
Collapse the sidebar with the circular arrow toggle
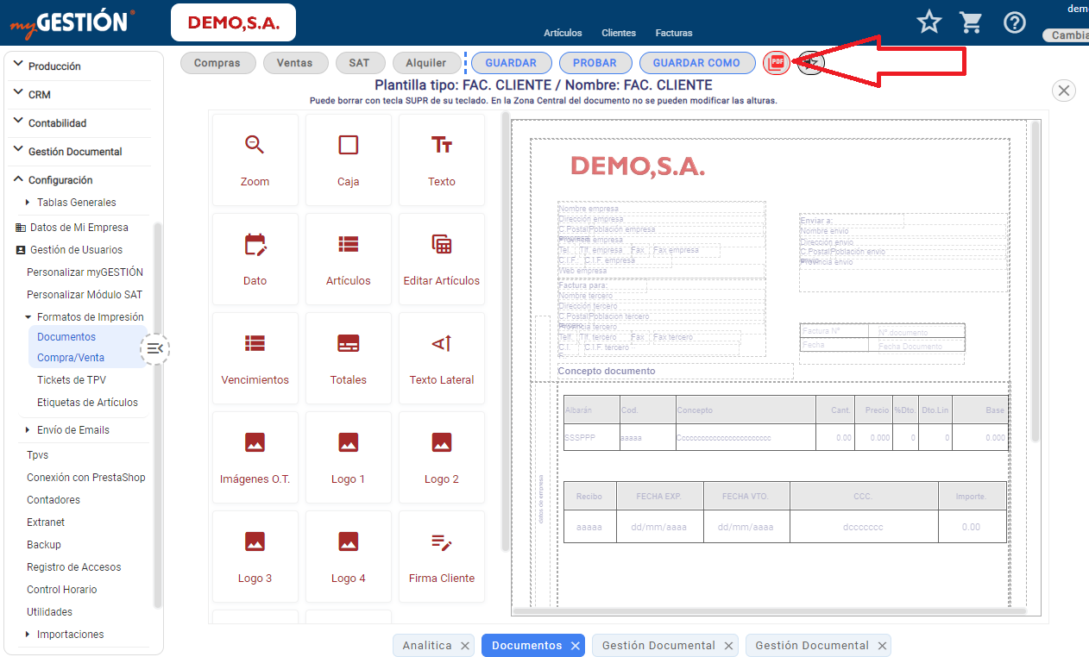pyautogui.click(x=155, y=348)
